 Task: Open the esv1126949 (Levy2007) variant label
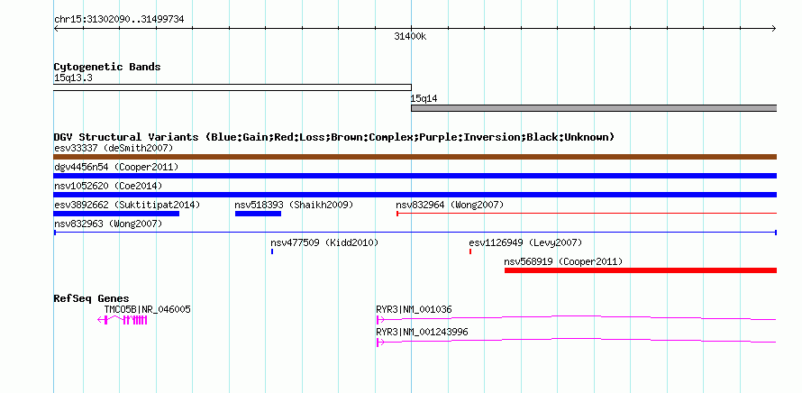pos(525,243)
